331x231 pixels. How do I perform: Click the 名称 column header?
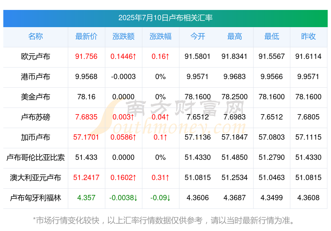(35, 36)
